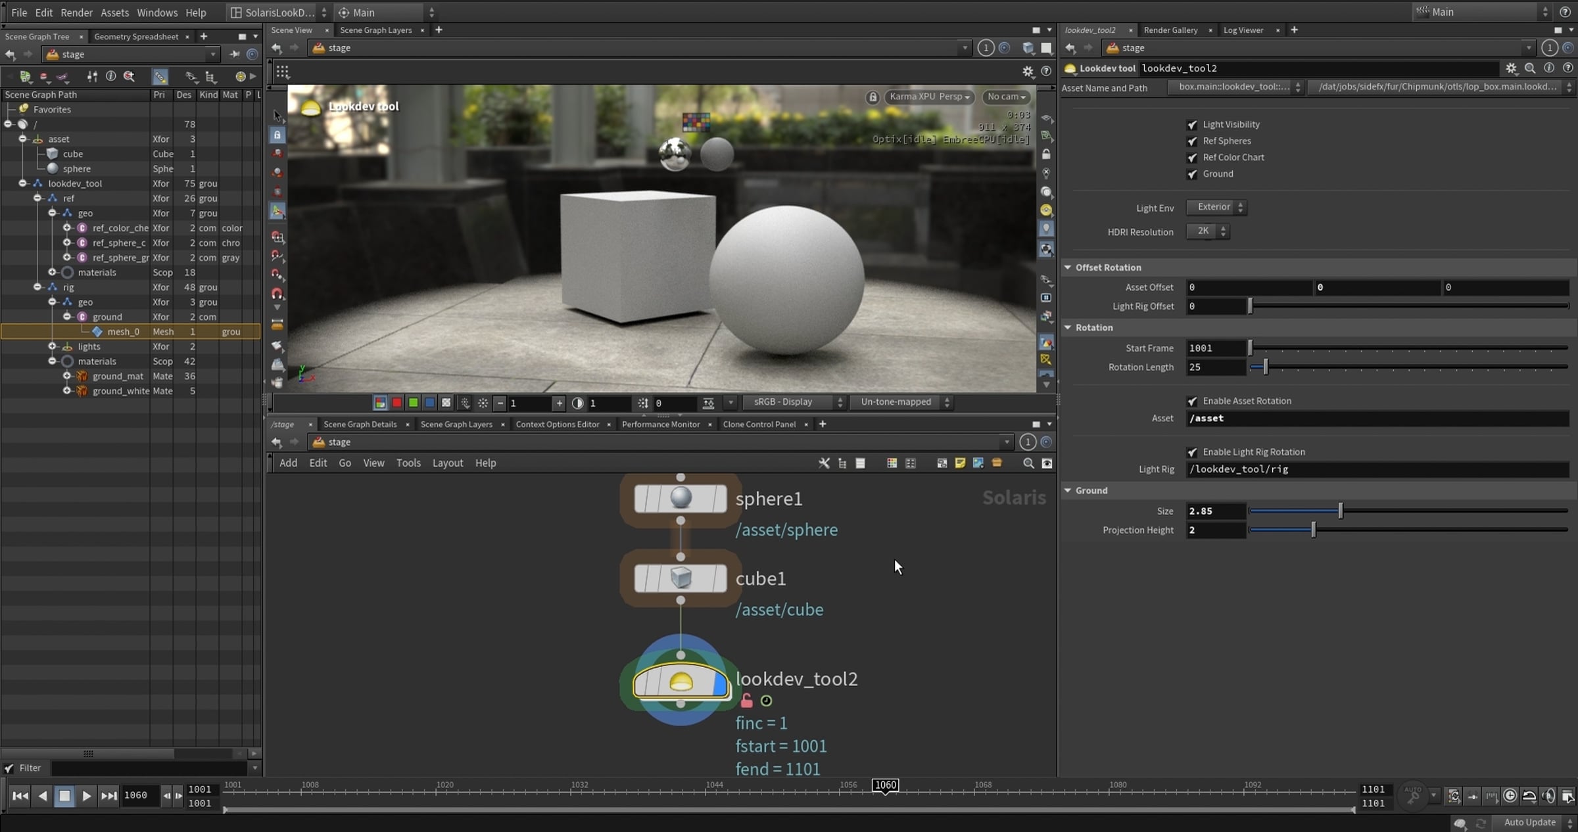This screenshot has width=1578, height=832.
Task: Click the cube1 node
Action: click(681, 578)
